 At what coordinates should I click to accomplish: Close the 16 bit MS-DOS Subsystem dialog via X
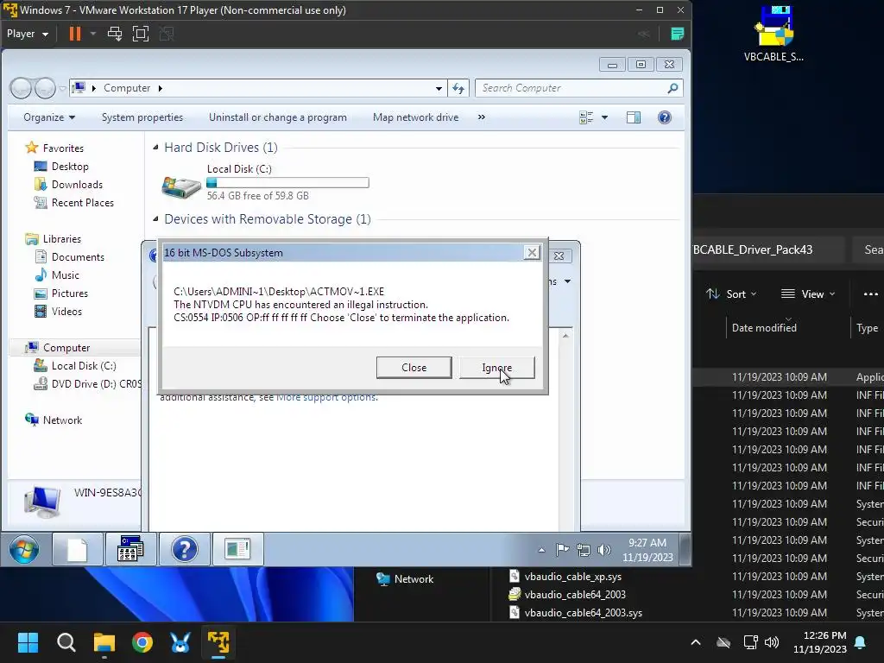pyautogui.click(x=532, y=253)
